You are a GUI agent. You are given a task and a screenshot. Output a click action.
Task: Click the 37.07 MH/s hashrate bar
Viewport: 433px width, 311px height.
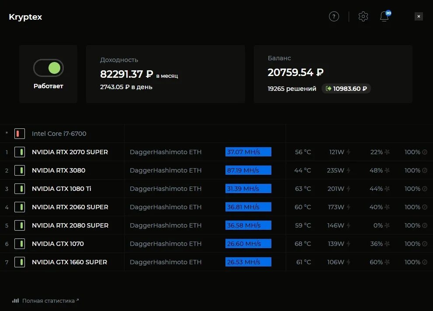pyautogui.click(x=248, y=152)
